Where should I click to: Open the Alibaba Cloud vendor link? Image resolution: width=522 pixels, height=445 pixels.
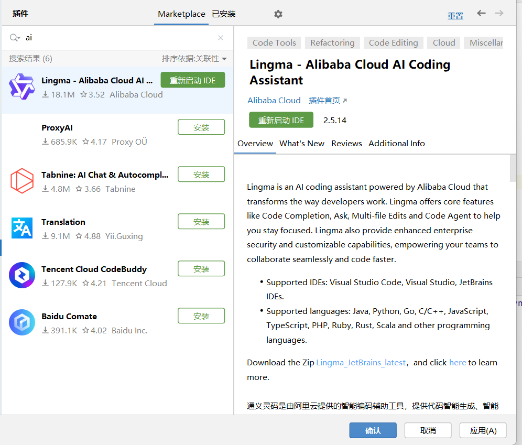pos(274,101)
